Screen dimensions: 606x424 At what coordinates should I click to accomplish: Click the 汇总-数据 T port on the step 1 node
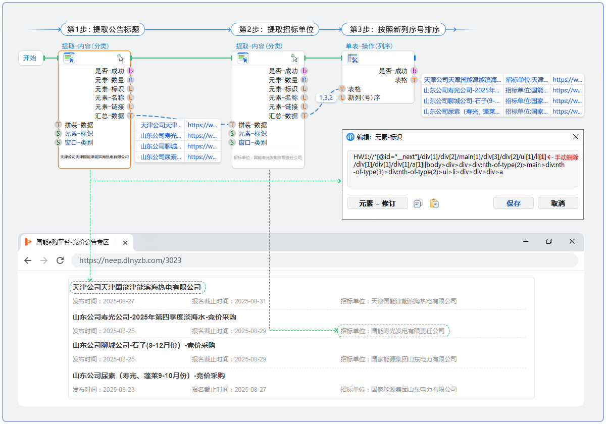click(x=130, y=116)
